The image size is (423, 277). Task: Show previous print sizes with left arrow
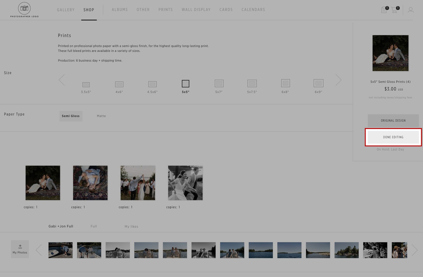pos(62,80)
